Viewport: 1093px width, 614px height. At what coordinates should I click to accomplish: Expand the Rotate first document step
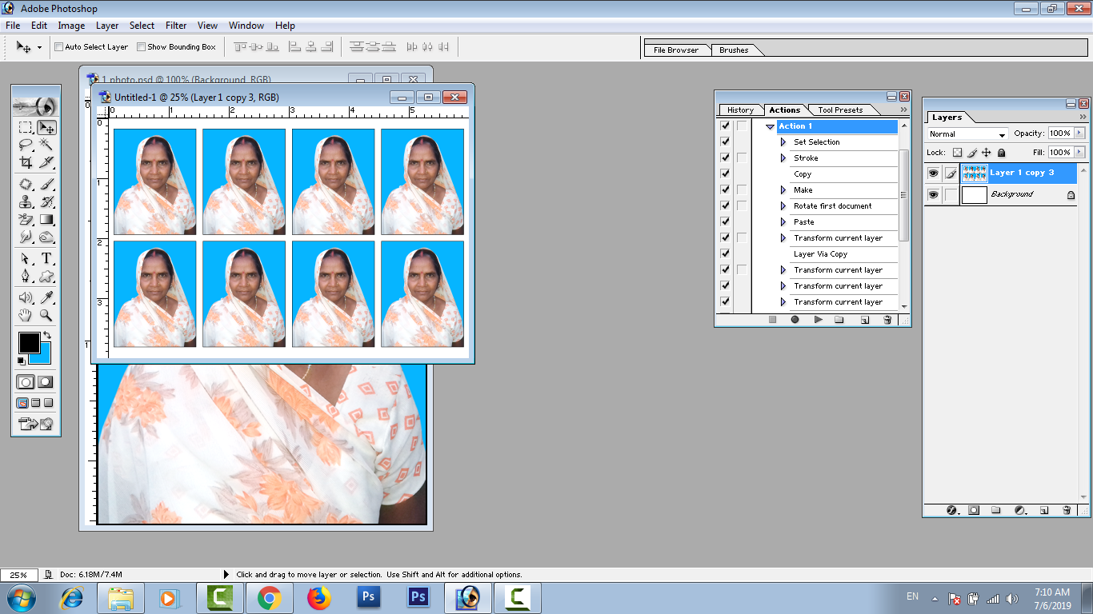click(x=783, y=205)
